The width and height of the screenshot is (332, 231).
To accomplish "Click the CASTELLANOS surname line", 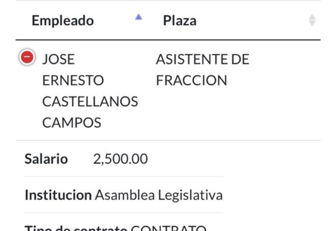I will coord(90,102).
